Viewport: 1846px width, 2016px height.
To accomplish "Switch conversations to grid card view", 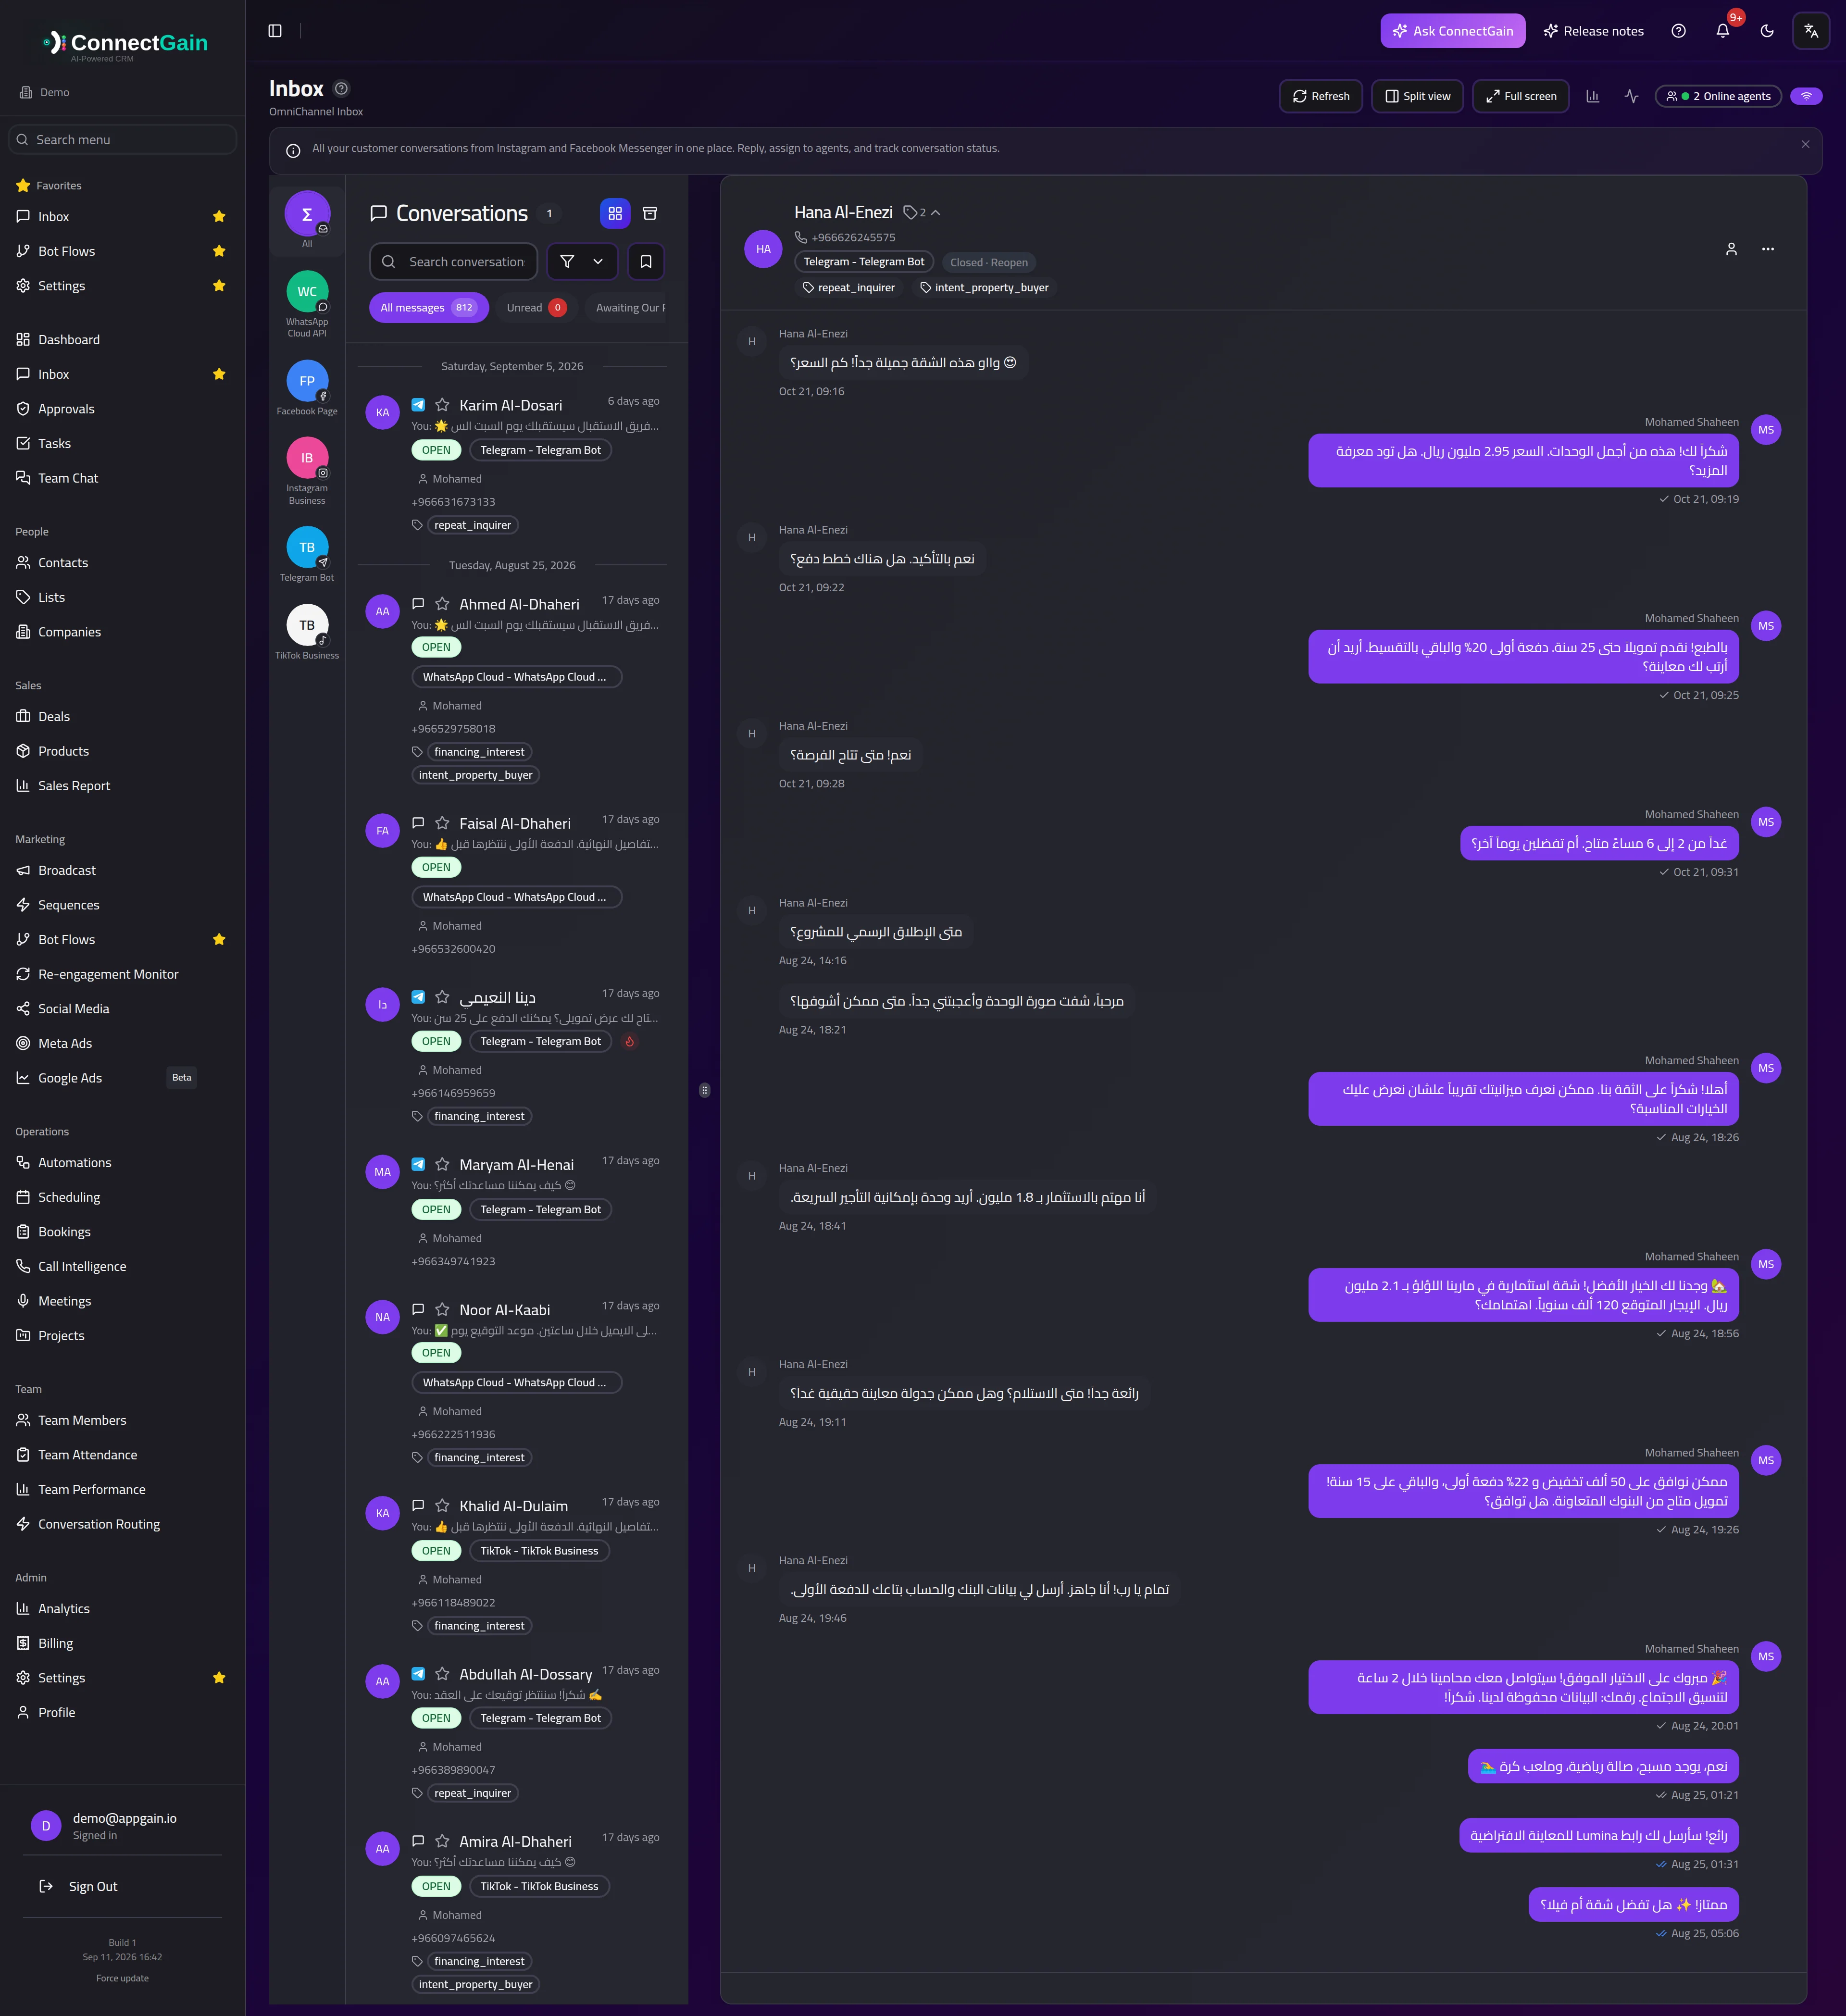I will pyautogui.click(x=615, y=213).
